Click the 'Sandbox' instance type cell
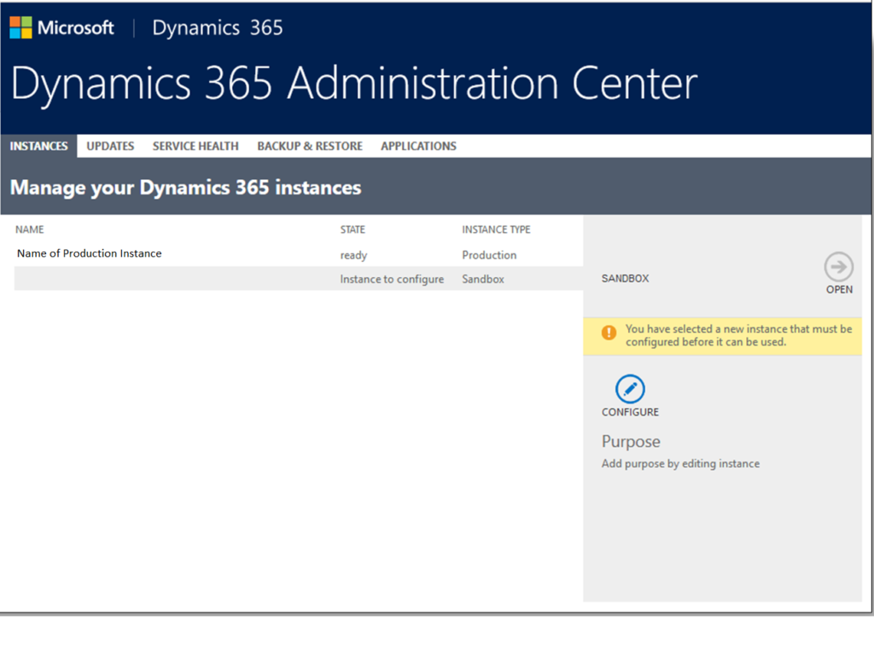Image resolution: width=874 pixels, height=650 pixels. pos(483,279)
